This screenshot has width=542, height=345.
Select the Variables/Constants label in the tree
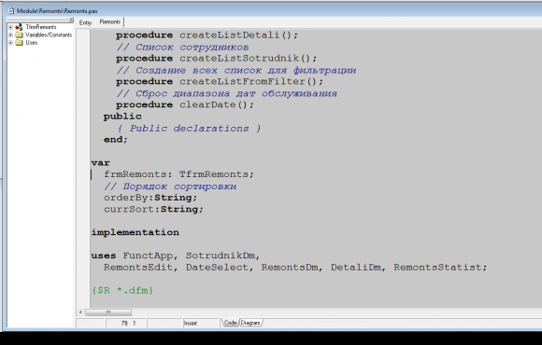pos(49,34)
